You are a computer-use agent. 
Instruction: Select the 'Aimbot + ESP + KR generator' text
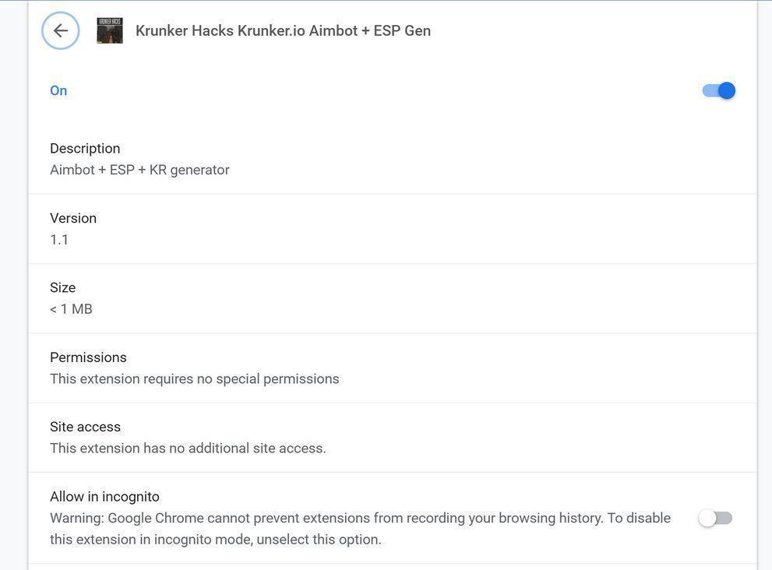(x=139, y=170)
